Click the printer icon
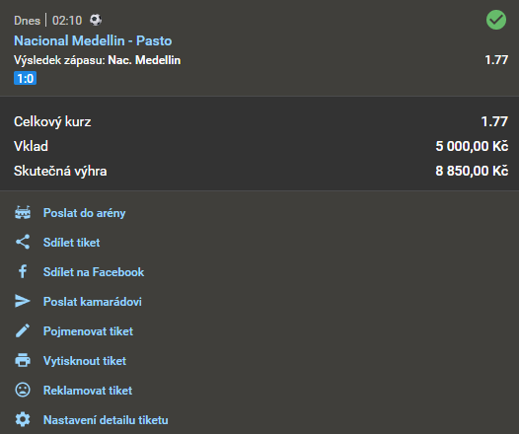This screenshot has width=519, height=434. tap(23, 360)
